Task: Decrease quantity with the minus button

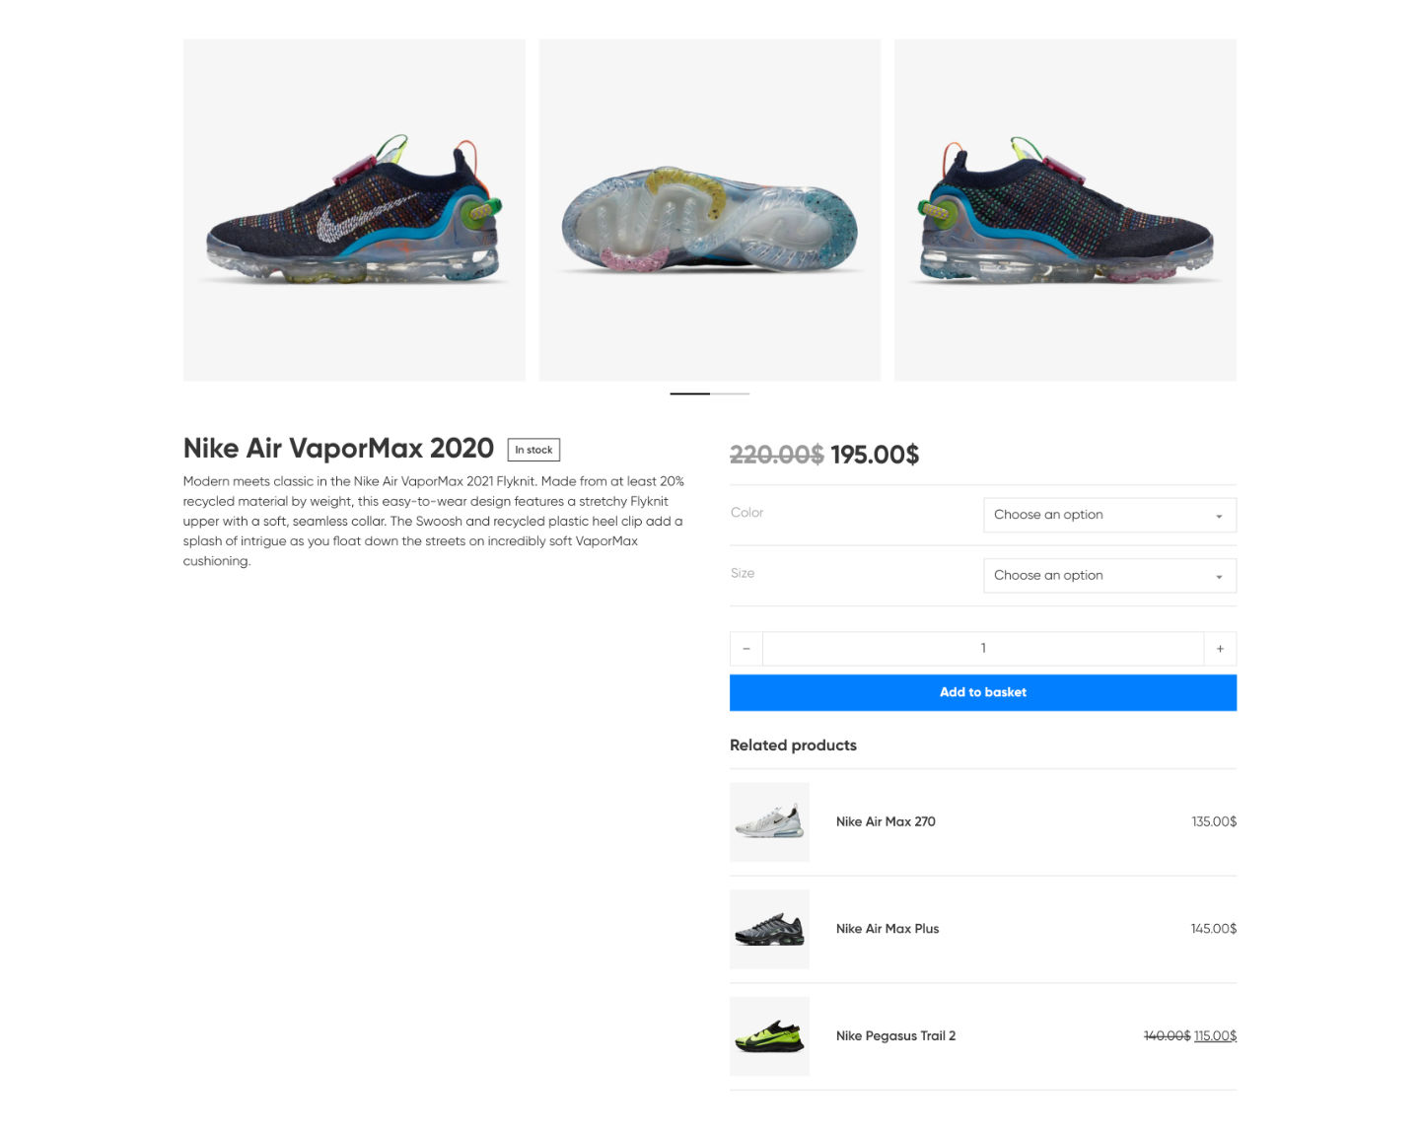Action: pos(746,649)
